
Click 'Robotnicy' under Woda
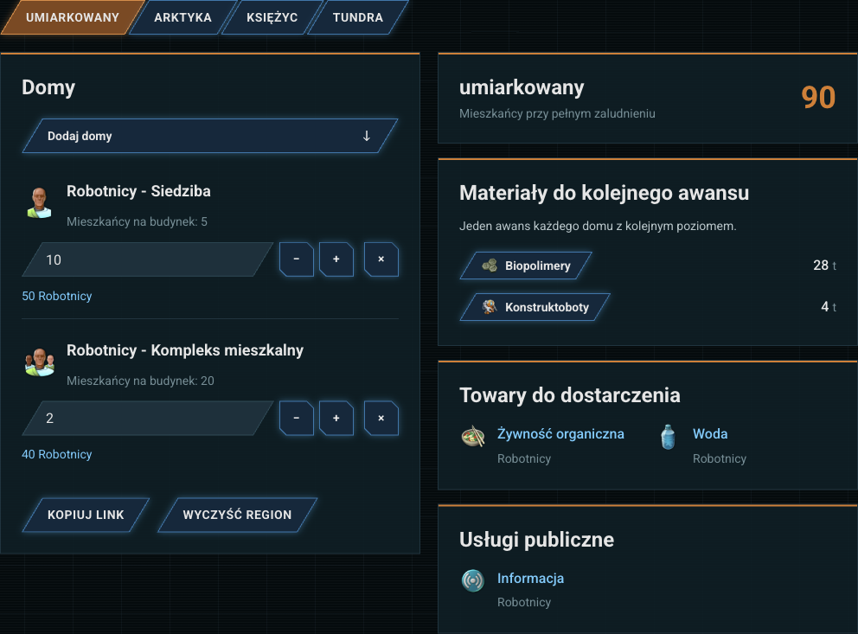coord(720,459)
